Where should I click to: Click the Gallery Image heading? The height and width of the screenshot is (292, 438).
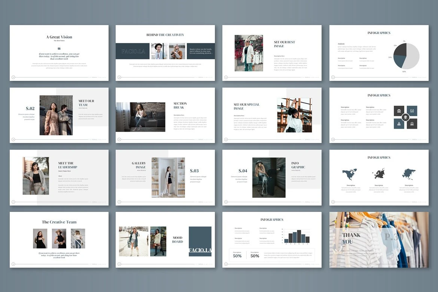coord(139,165)
